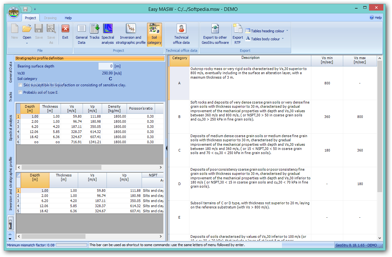Click the Help question mark icon
The image size is (392, 257).
coord(372,18)
